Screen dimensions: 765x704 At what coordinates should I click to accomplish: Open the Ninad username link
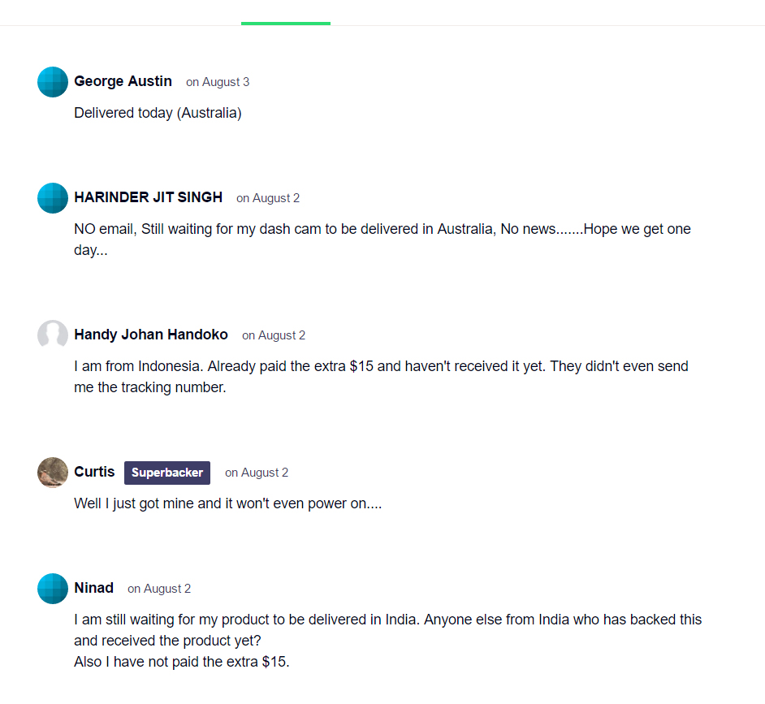(x=93, y=588)
